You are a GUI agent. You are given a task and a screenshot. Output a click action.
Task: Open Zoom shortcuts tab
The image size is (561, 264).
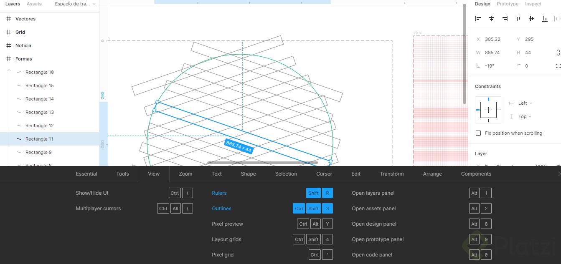(x=185, y=174)
